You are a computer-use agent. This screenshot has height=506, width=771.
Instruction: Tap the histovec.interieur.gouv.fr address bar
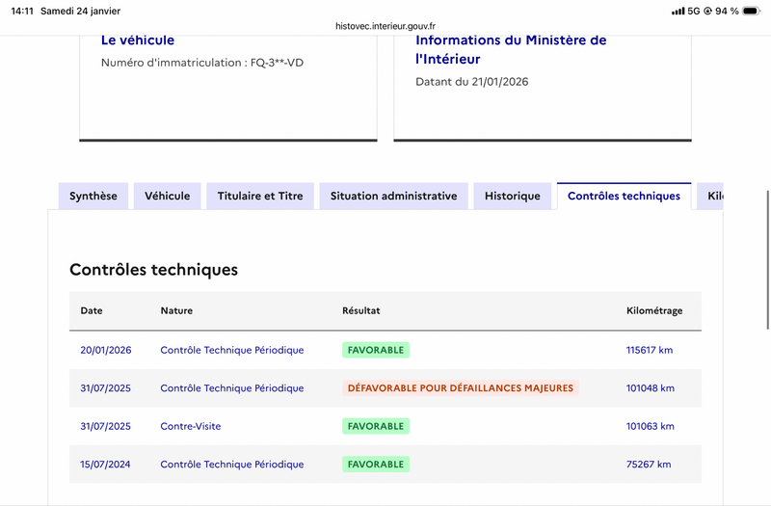385,26
